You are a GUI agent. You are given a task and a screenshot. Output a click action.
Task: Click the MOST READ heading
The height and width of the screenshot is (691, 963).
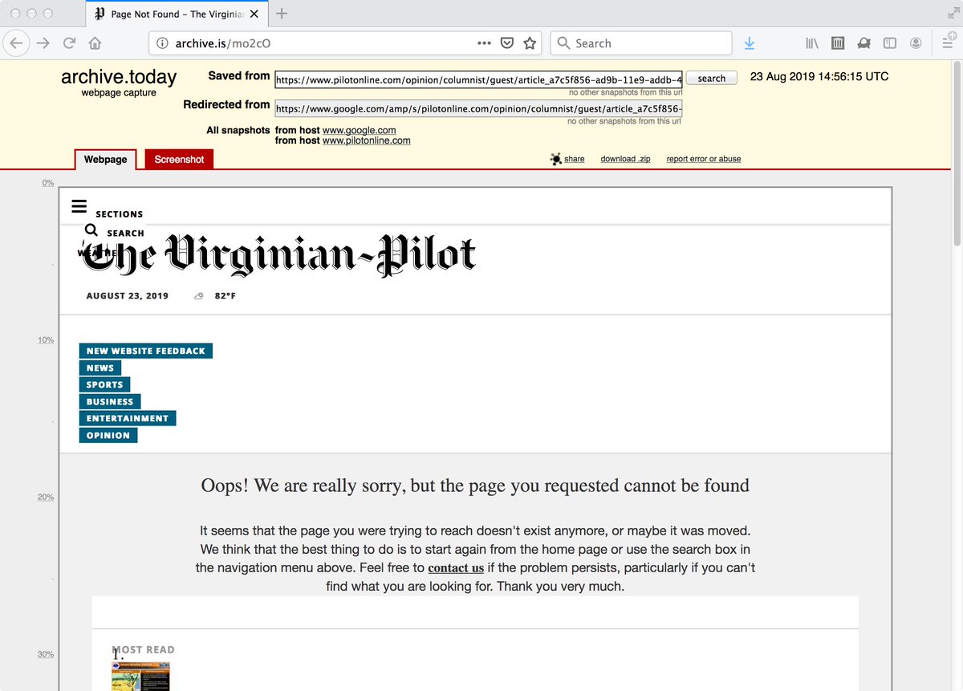coord(144,650)
